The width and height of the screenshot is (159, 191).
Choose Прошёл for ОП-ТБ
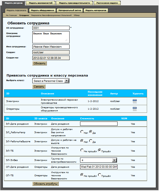(x=100, y=175)
